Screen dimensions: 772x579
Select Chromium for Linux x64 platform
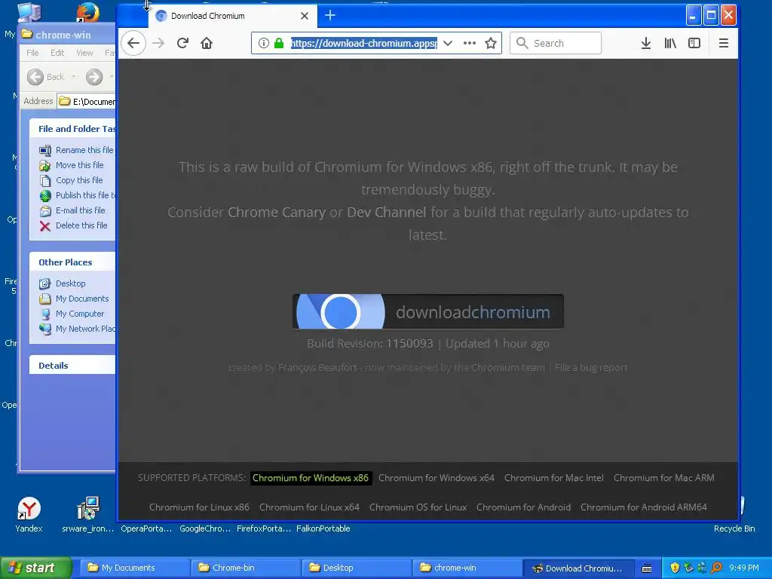point(309,507)
